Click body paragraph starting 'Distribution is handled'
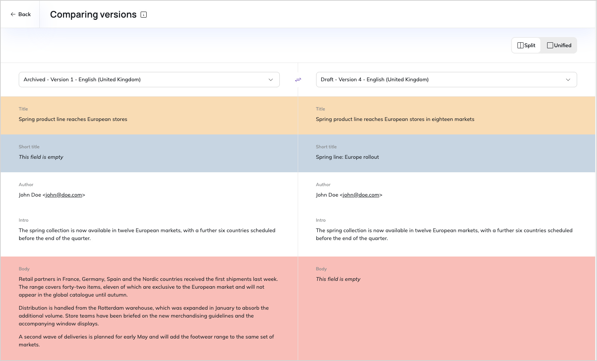The image size is (597, 361). coord(144,316)
